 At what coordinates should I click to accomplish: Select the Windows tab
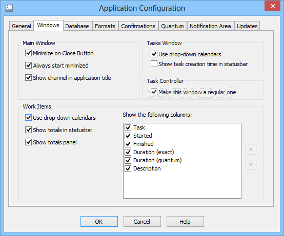pyautogui.click(x=48, y=25)
